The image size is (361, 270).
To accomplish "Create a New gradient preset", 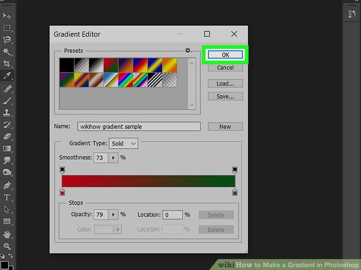I will (225, 127).
